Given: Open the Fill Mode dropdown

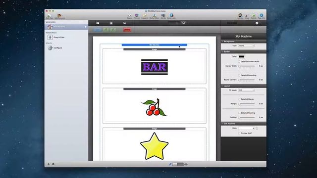Looking at the screenshot, I should pyautogui.click(x=246, y=90).
